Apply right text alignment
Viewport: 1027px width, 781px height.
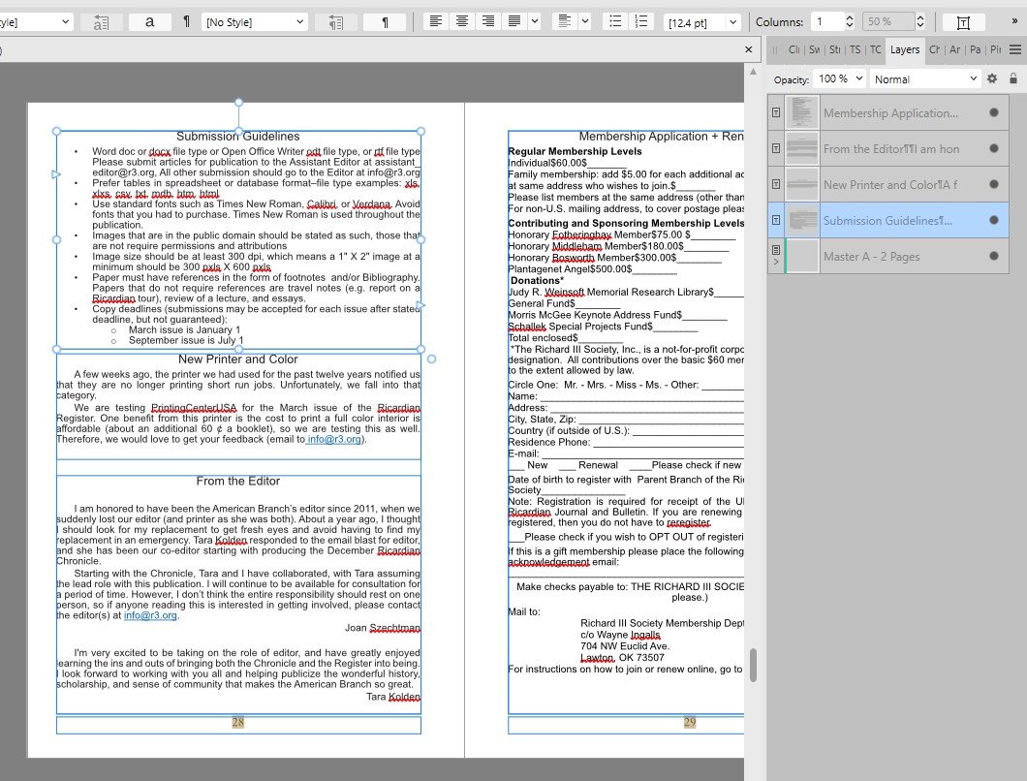[x=488, y=21]
